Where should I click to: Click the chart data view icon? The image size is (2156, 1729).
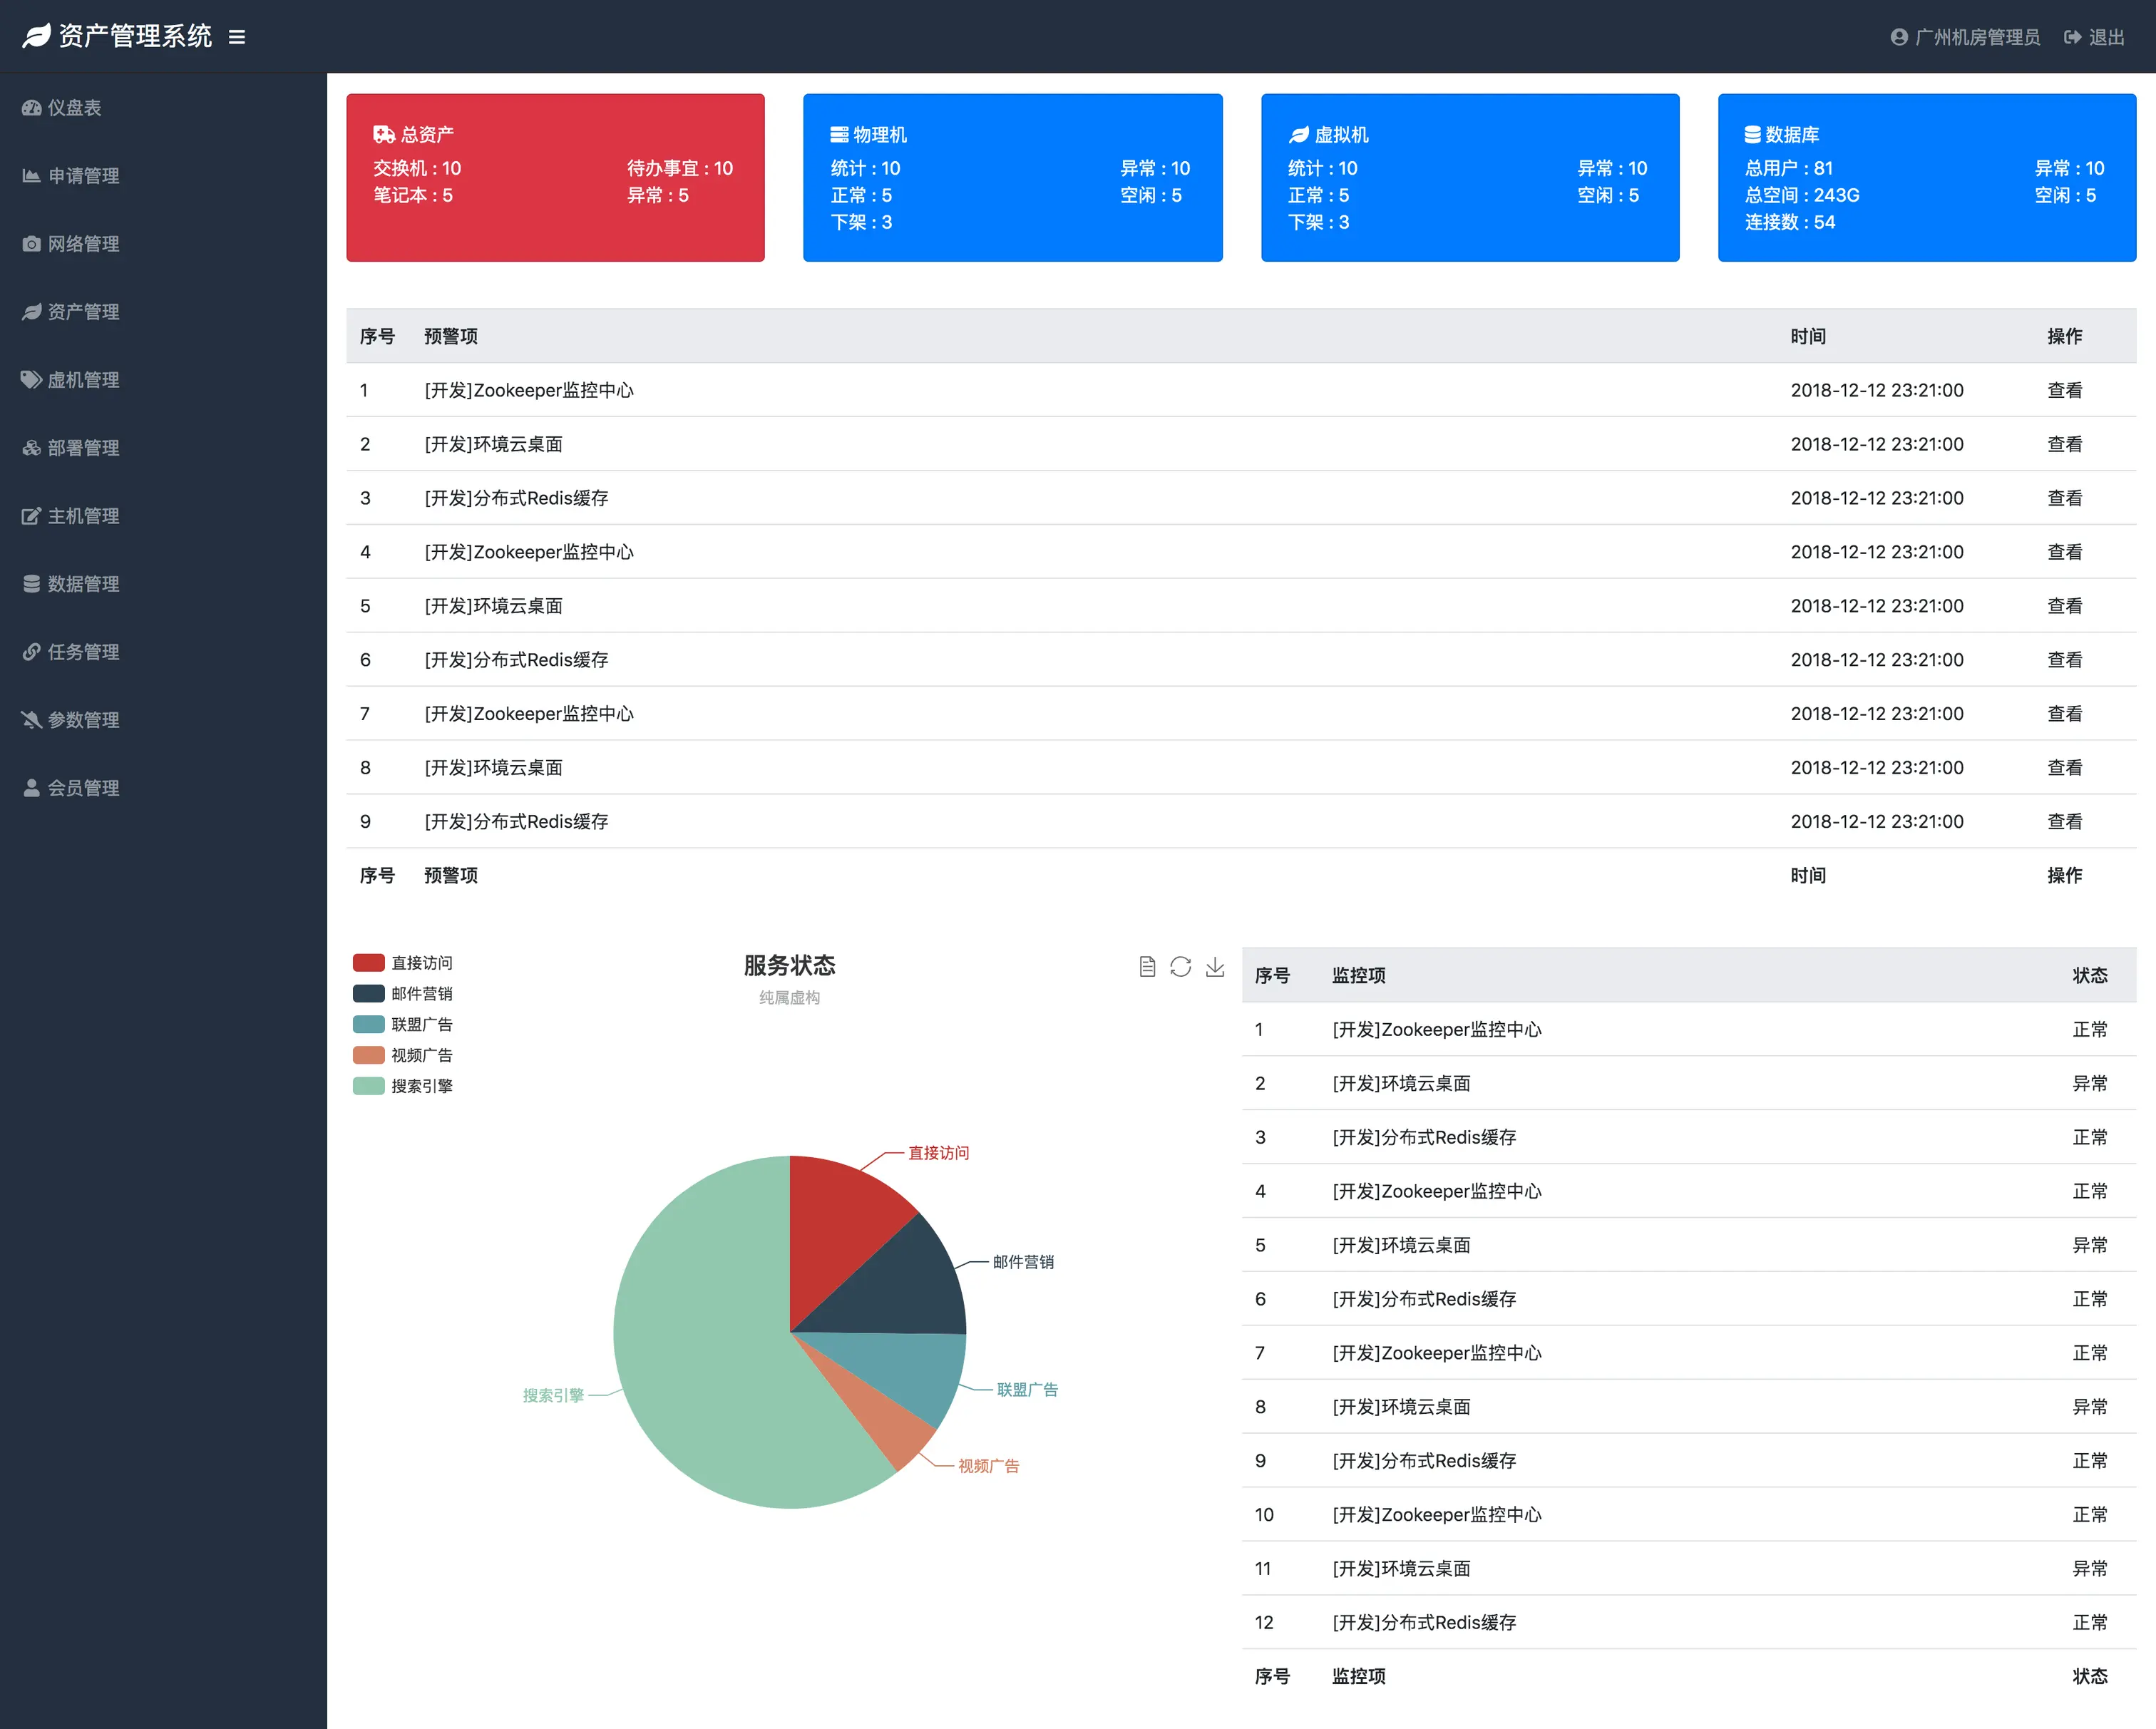1147,966
